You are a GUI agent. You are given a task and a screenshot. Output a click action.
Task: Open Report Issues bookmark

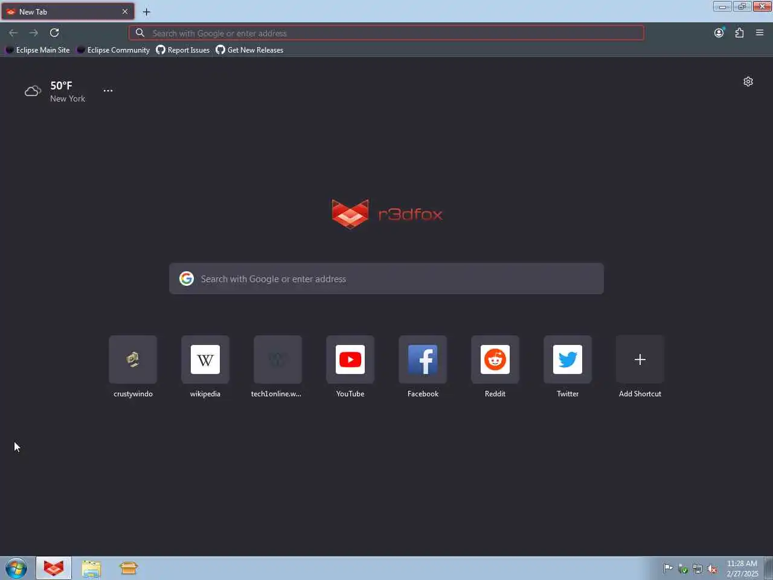pos(183,50)
